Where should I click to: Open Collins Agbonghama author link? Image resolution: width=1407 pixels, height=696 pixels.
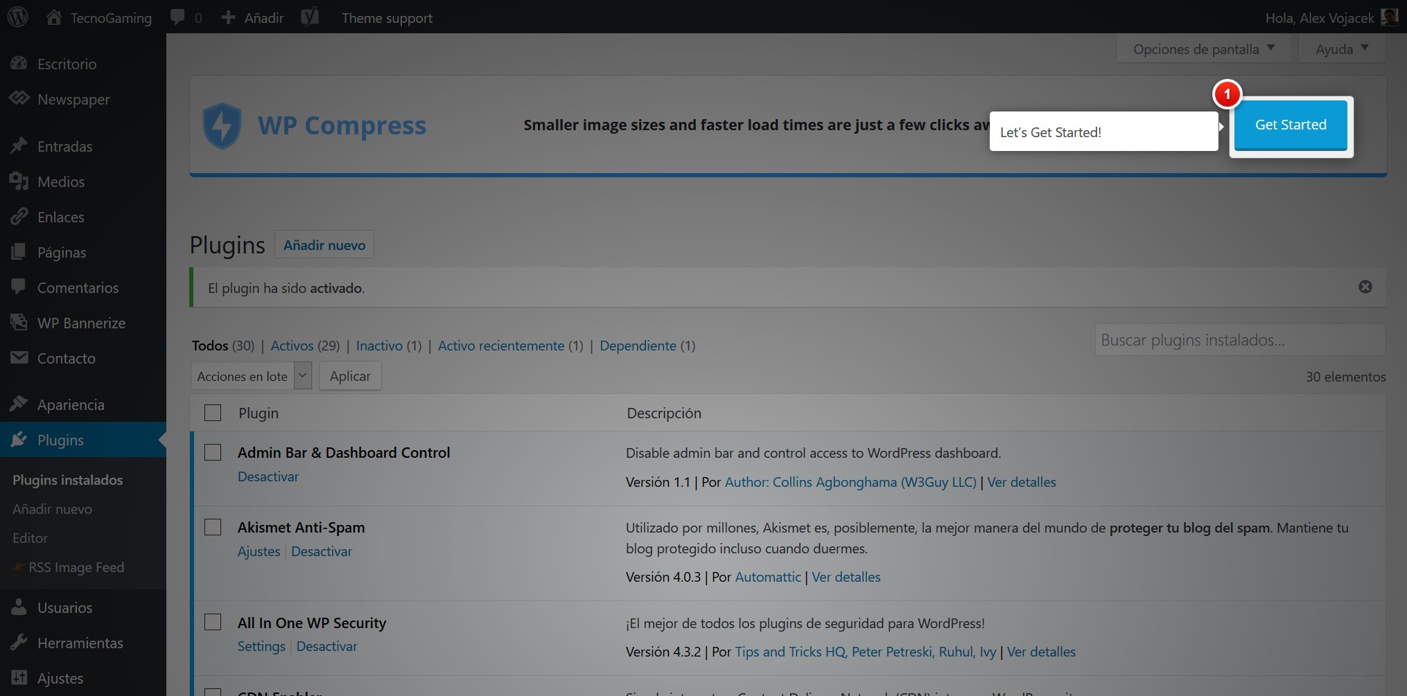click(x=850, y=482)
